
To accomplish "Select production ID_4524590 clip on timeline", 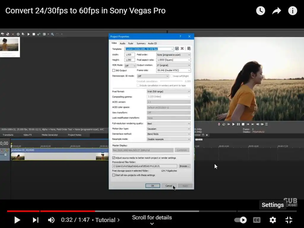I will 60,154.
